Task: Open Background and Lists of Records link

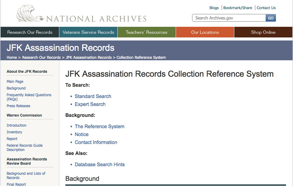Action: (x=26, y=176)
